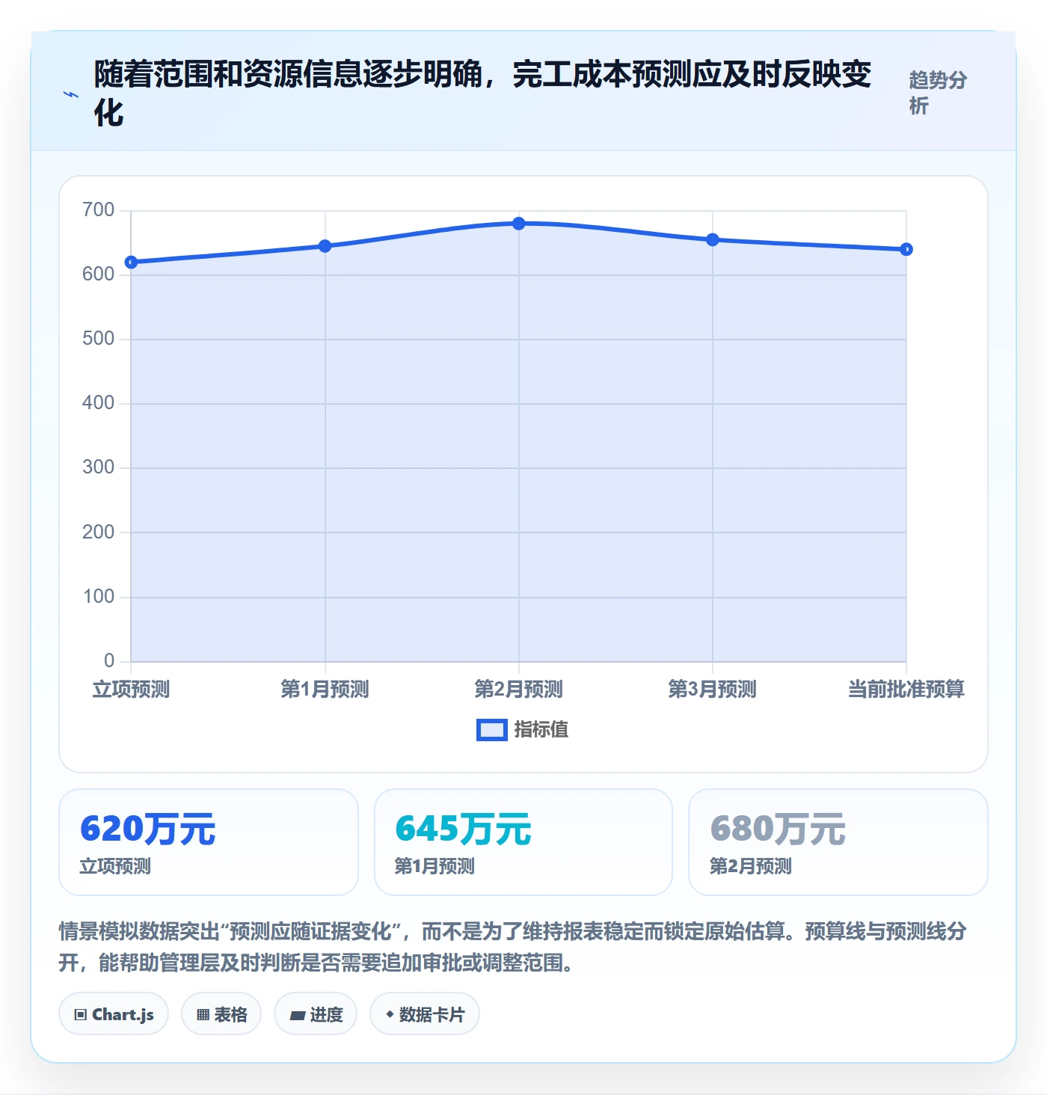Toggle the 指标值 legend color box

click(492, 730)
